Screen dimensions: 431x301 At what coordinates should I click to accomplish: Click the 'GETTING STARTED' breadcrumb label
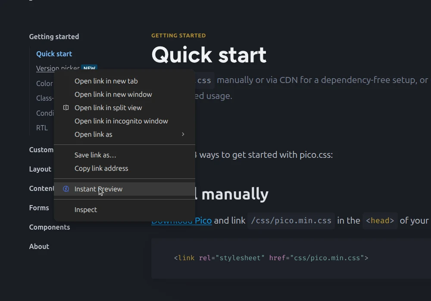click(x=178, y=36)
